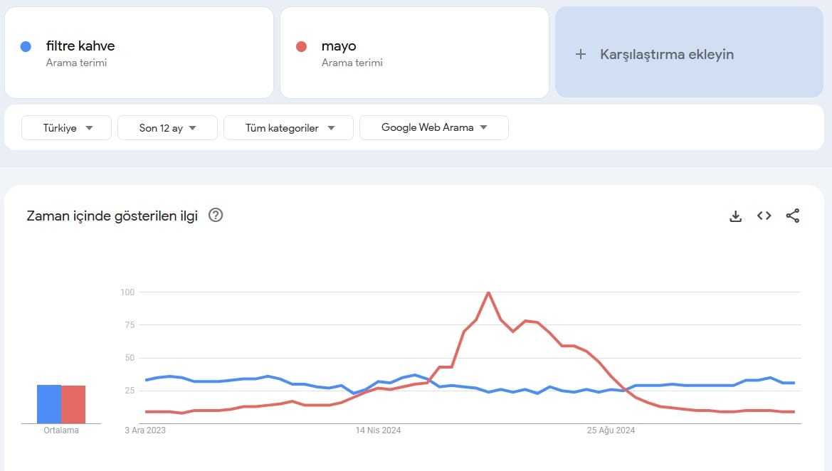832x471 pixels.
Task: Add a comparison with Karşılaştırma ekleyin
Action: 689,52
